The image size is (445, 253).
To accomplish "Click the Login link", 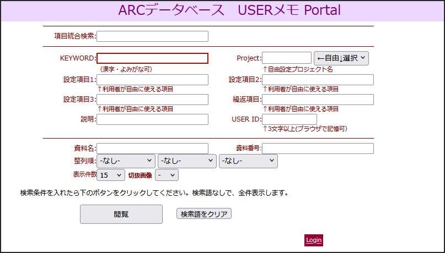I will click(313, 240).
